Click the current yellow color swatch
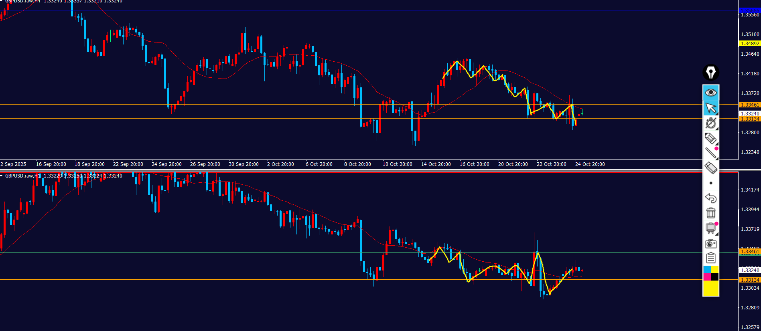This screenshot has height=331, width=761. (x=710, y=288)
